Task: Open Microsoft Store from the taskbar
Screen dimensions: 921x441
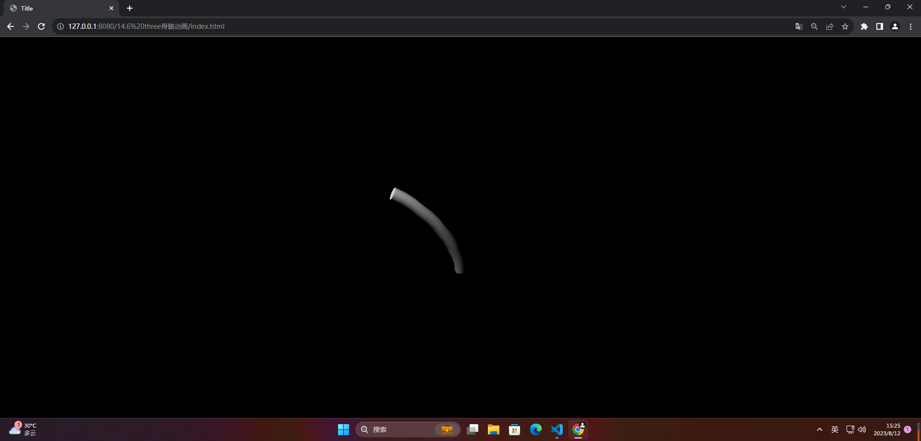Action: tap(515, 429)
